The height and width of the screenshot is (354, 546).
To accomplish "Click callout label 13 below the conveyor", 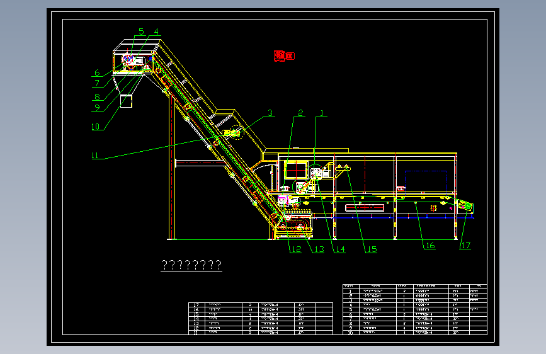I will tap(319, 249).
